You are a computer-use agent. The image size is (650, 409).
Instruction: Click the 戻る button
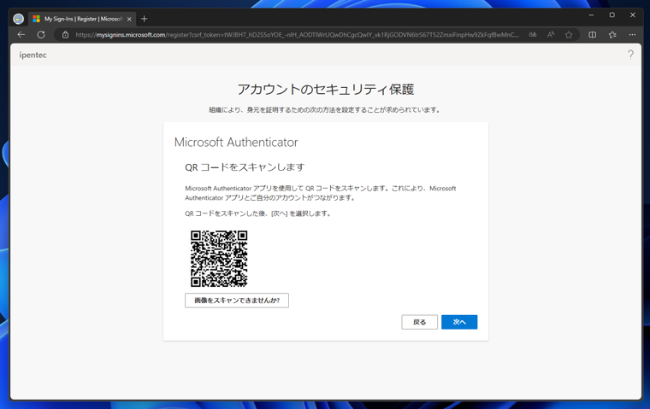click(420, 322)
